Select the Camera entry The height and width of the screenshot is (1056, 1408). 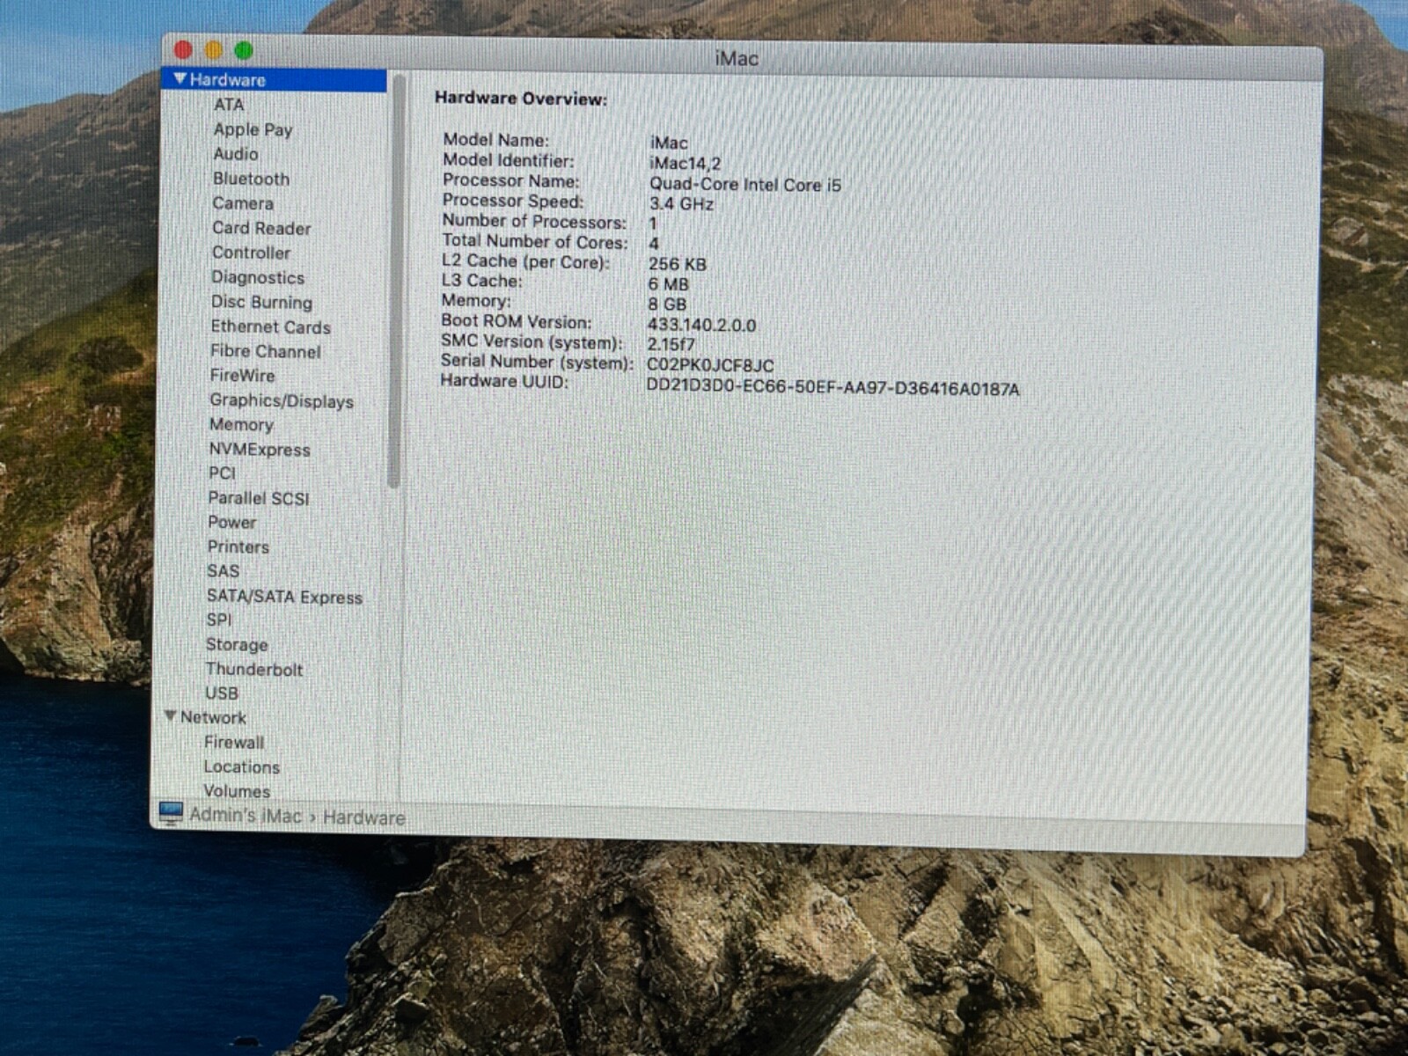point(243,203)
